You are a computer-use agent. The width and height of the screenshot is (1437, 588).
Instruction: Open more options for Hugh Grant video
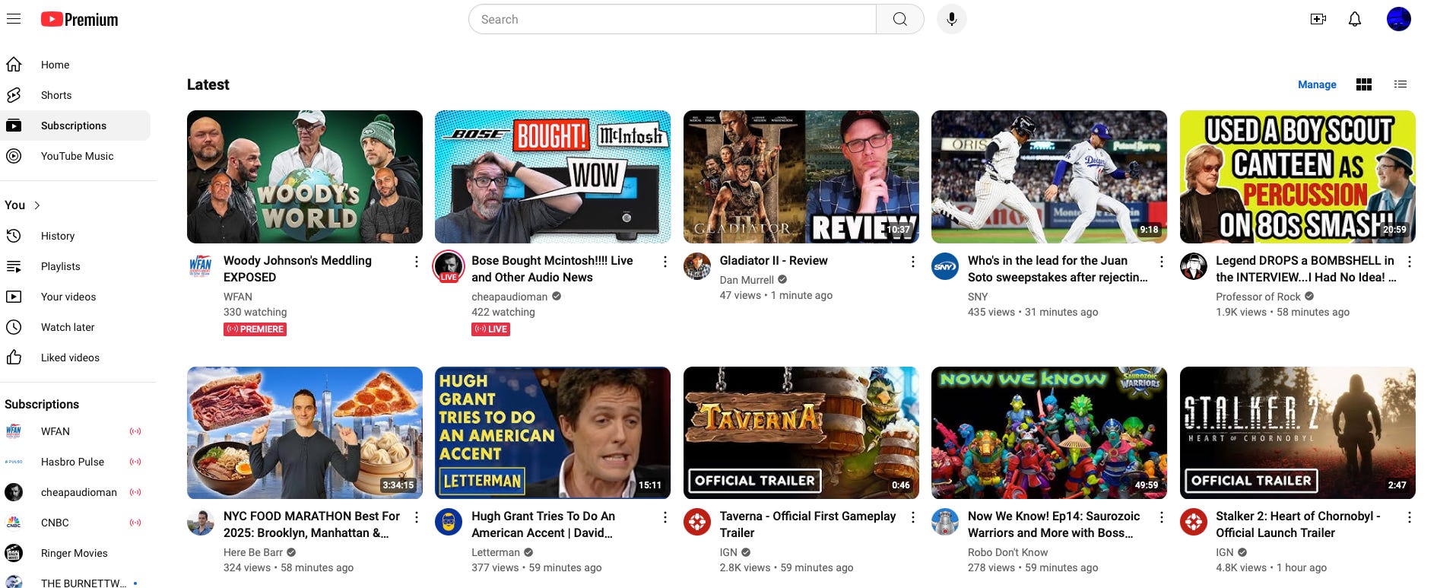tap(665, 517)
